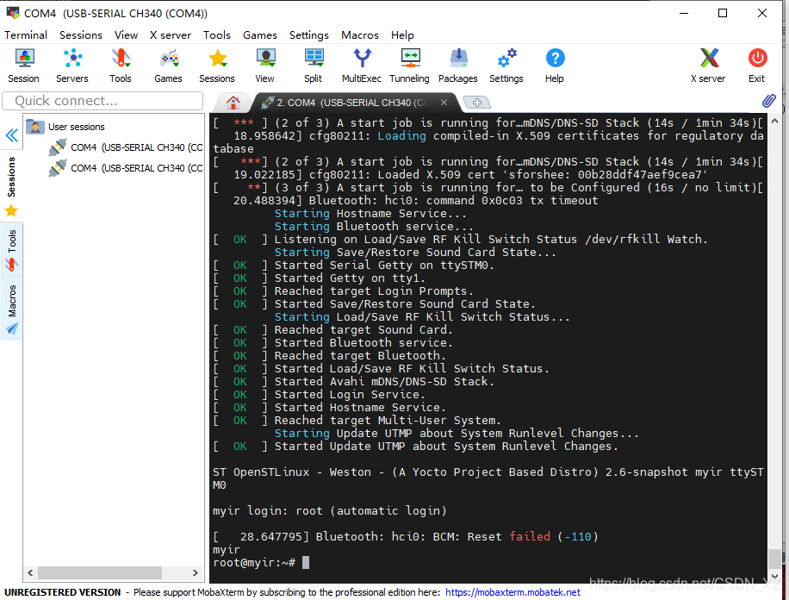Open the Sessions sidebar star tab

point(11,186)
